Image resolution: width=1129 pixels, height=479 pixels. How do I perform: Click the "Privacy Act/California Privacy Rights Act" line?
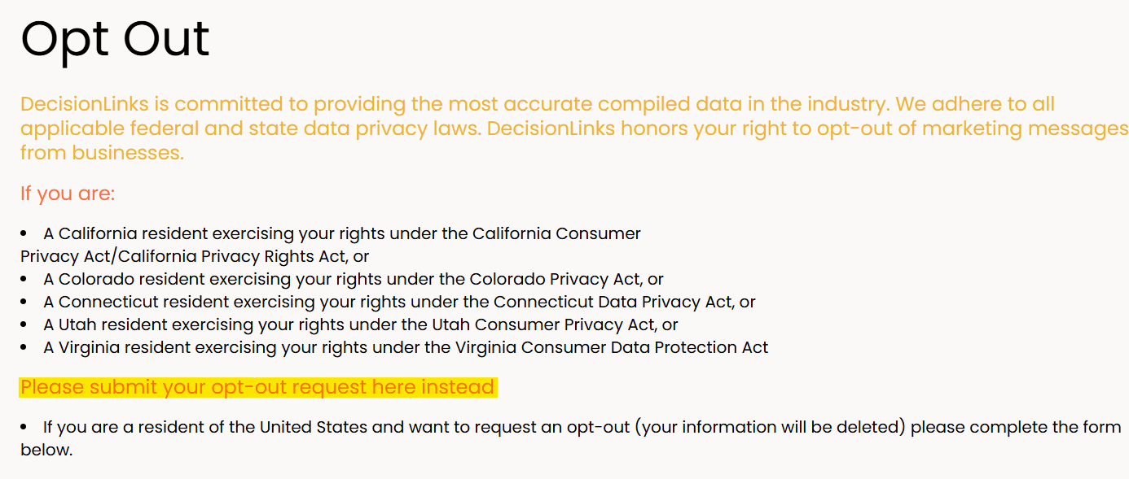(x=184, y=257)
